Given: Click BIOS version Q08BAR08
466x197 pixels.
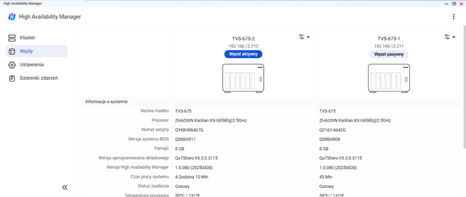Looking at the screenshot, I should (x=329, y=139).
